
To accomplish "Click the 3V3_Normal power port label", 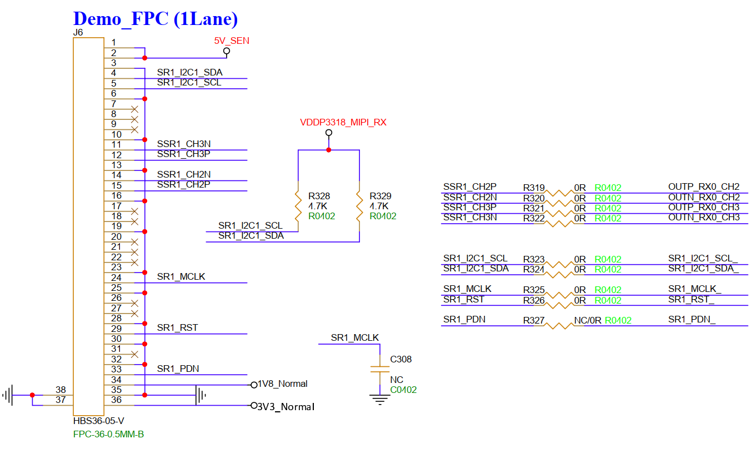I will [x=286, y=407].
